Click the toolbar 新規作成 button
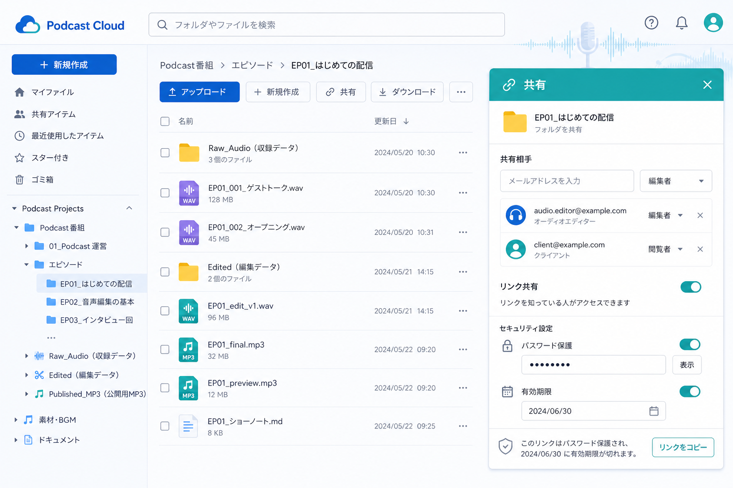Image resolution: width=733 pixels, height=488 pixels. pos(278,92)
